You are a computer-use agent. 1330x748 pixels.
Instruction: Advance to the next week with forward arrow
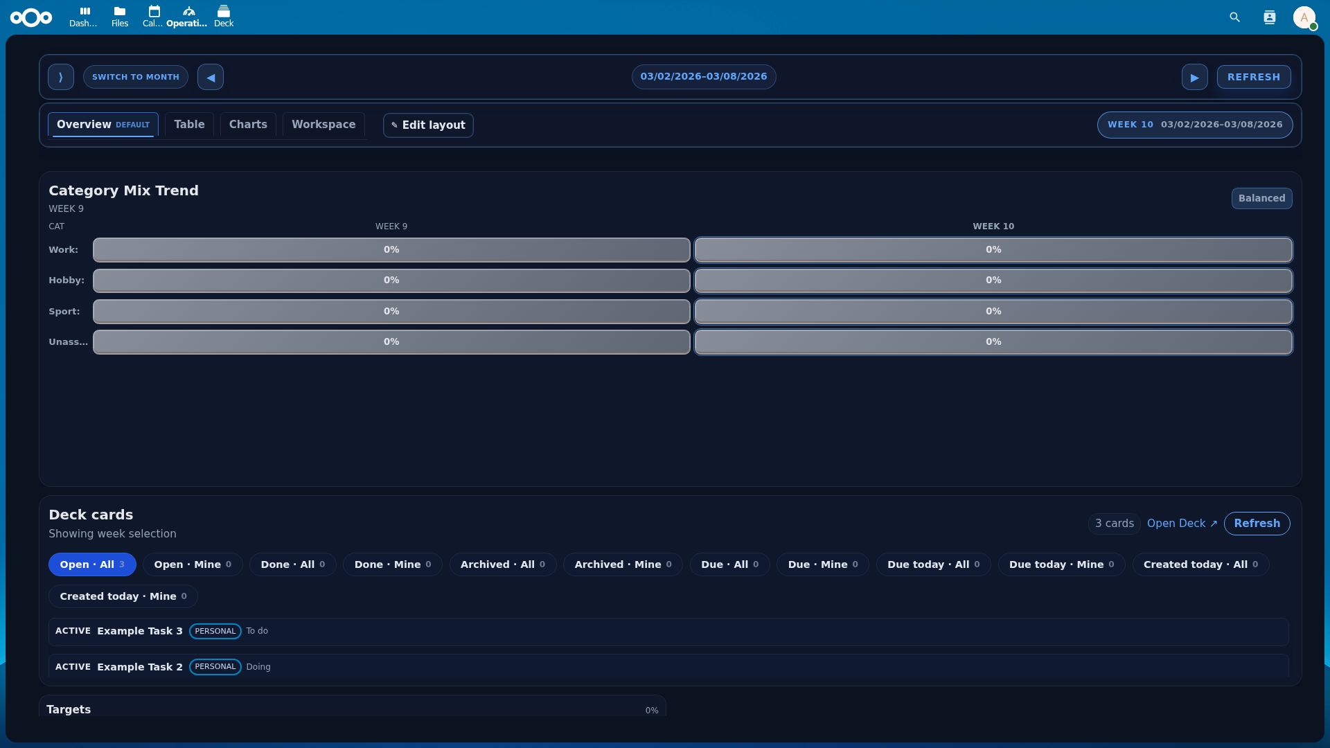coord(1194,76)
